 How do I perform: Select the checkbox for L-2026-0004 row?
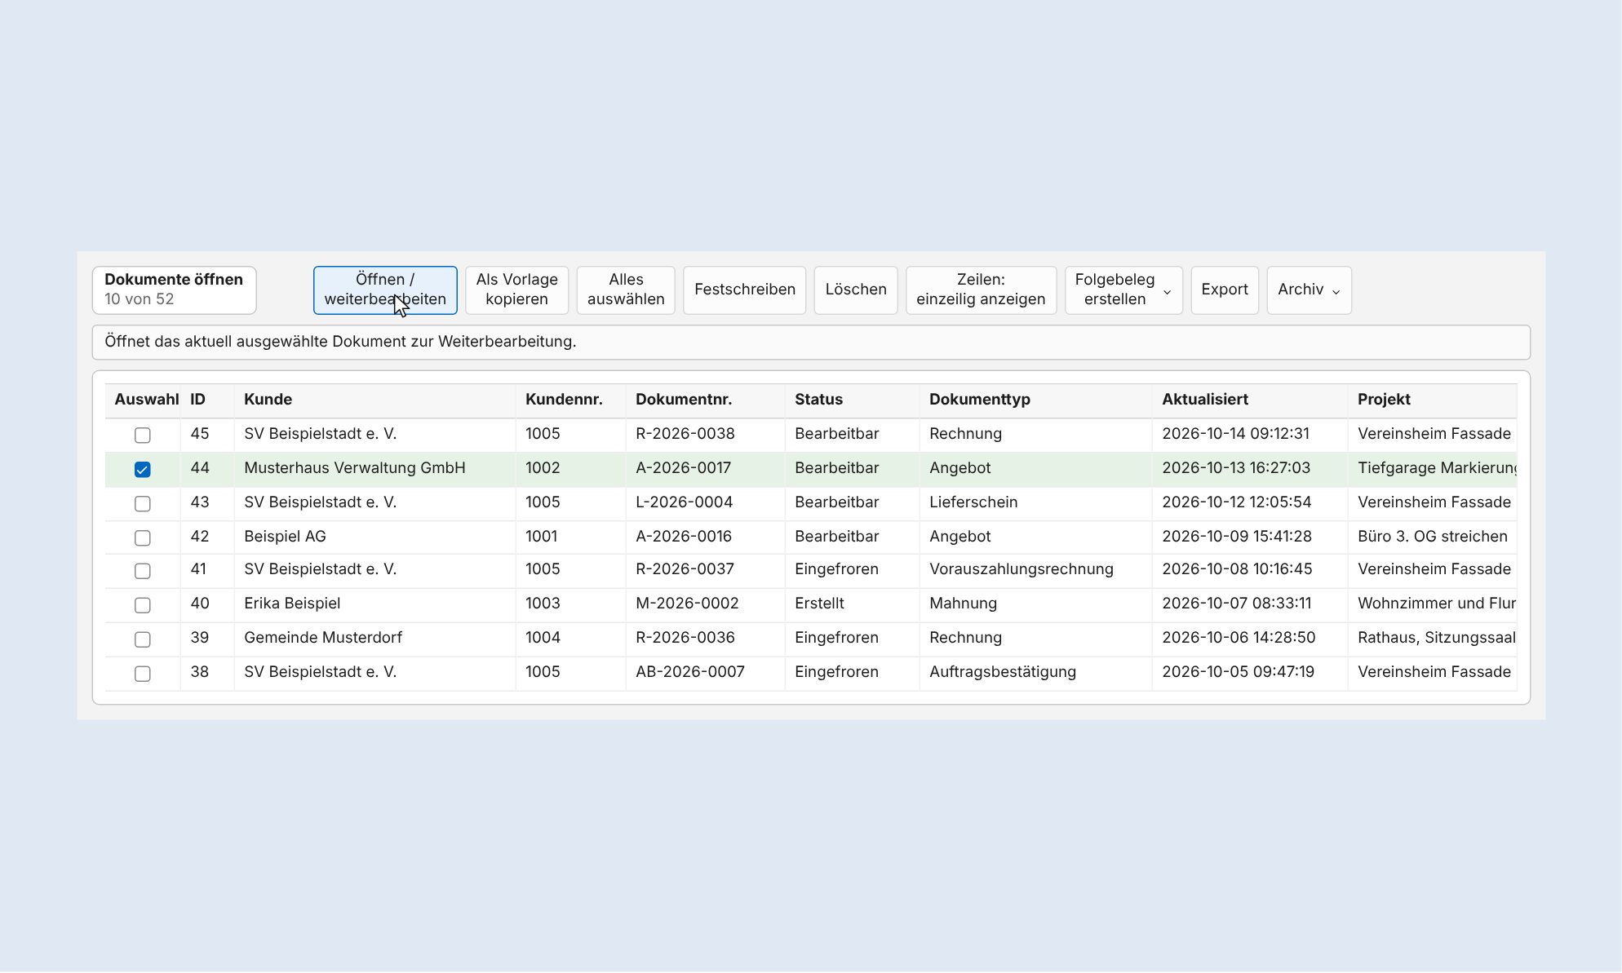[x=142, y=503]
